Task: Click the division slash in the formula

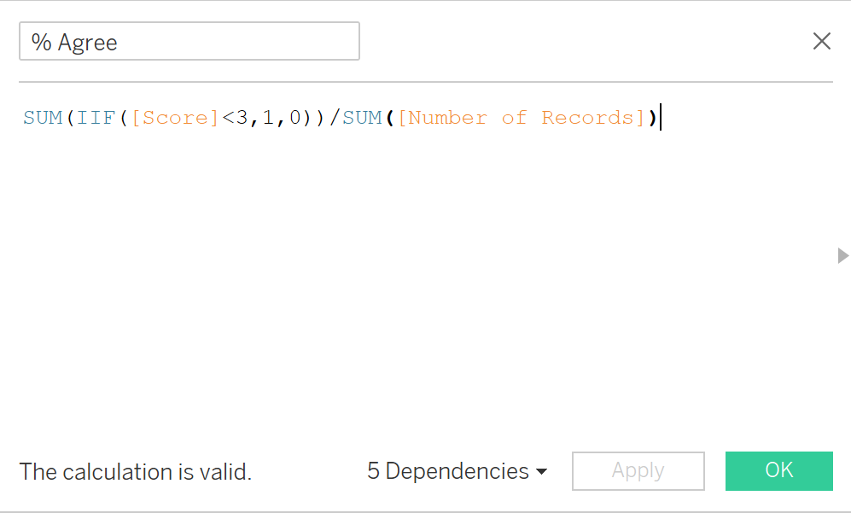Action: point(335,118)
